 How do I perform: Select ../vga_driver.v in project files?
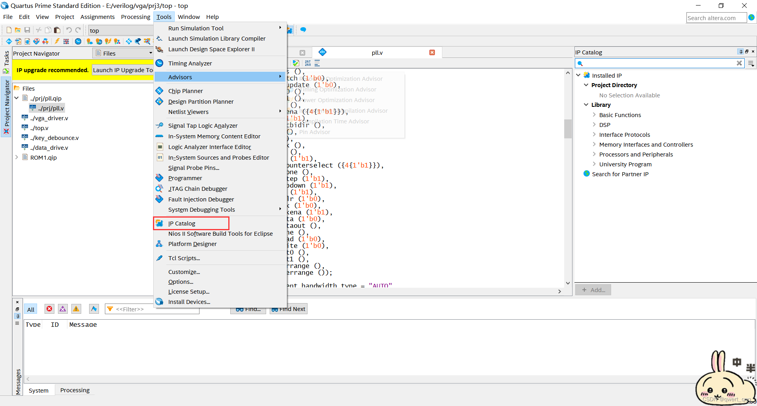[x=49, y=118]
